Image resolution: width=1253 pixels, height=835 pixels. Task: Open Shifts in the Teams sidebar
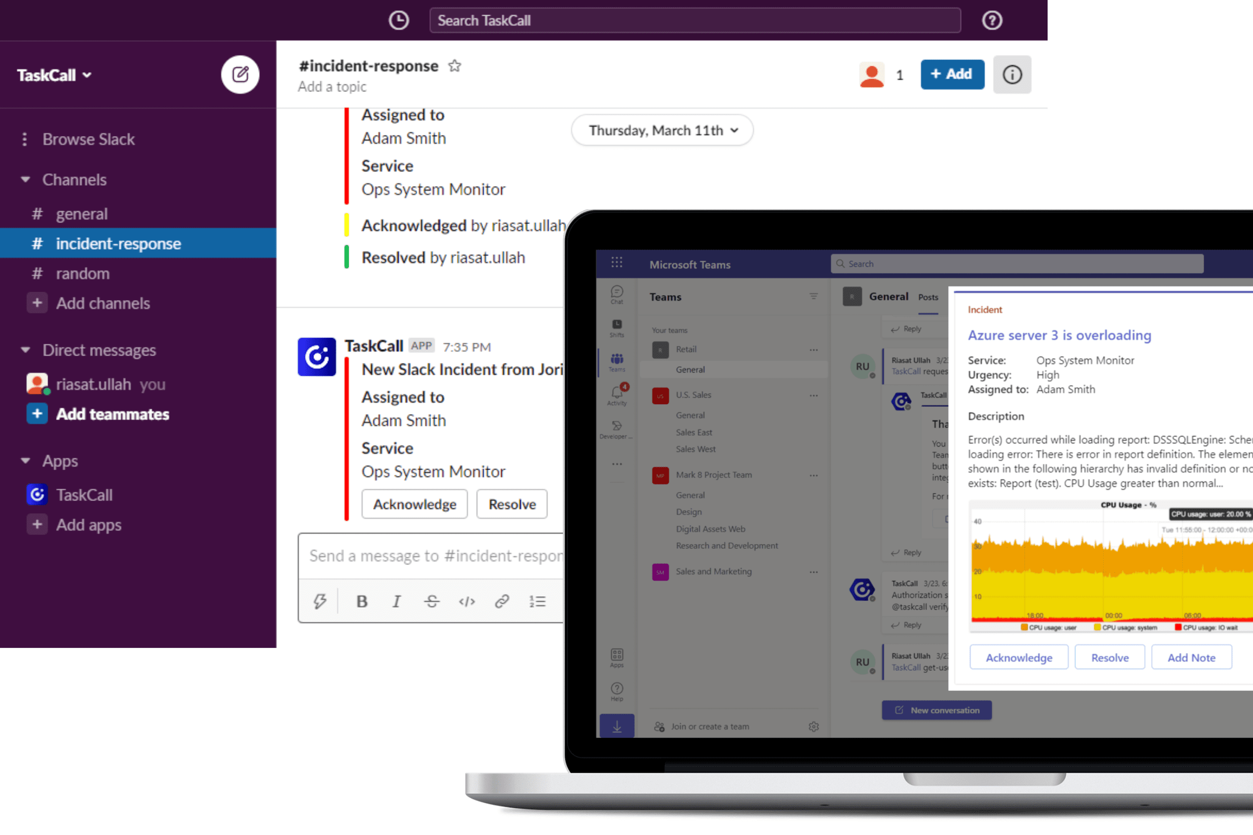click(617, 328)
